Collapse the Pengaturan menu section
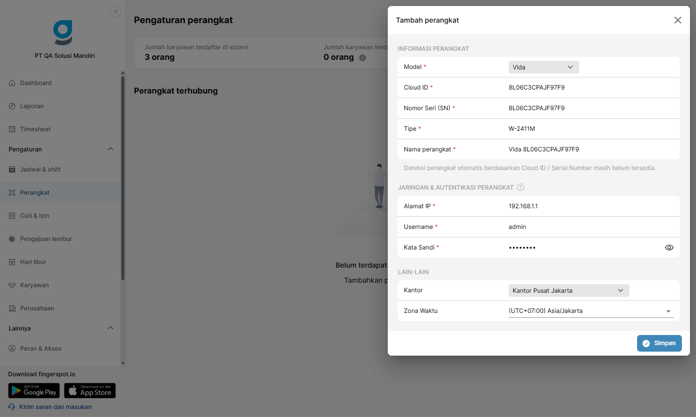This screenshot has height=417, width=696. [x=111, y=149]
